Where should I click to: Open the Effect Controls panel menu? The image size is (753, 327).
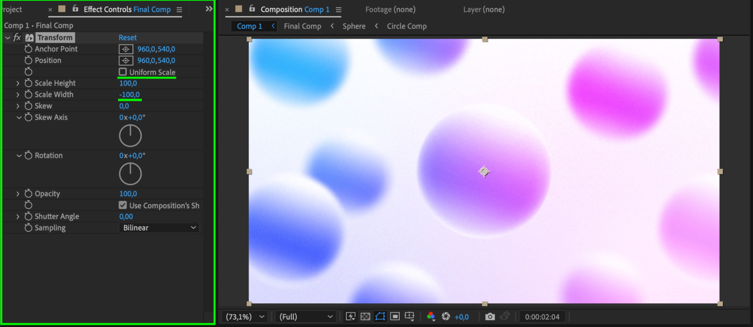[179, 10]
